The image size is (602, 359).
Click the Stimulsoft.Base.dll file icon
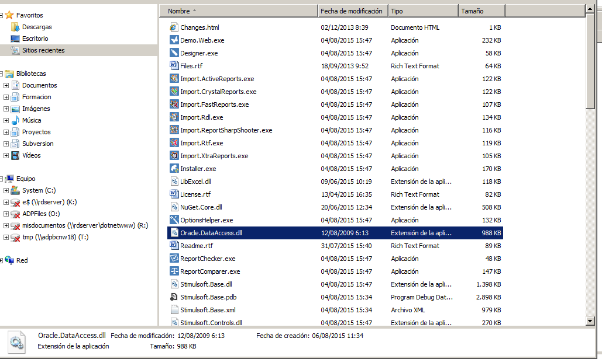coord(174,284)
